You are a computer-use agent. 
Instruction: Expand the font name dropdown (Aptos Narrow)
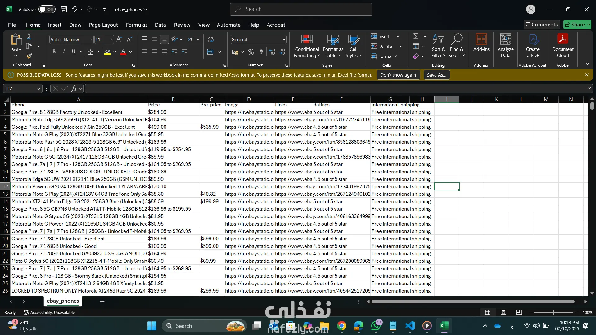pyautogui.click(x=91, y=40)
